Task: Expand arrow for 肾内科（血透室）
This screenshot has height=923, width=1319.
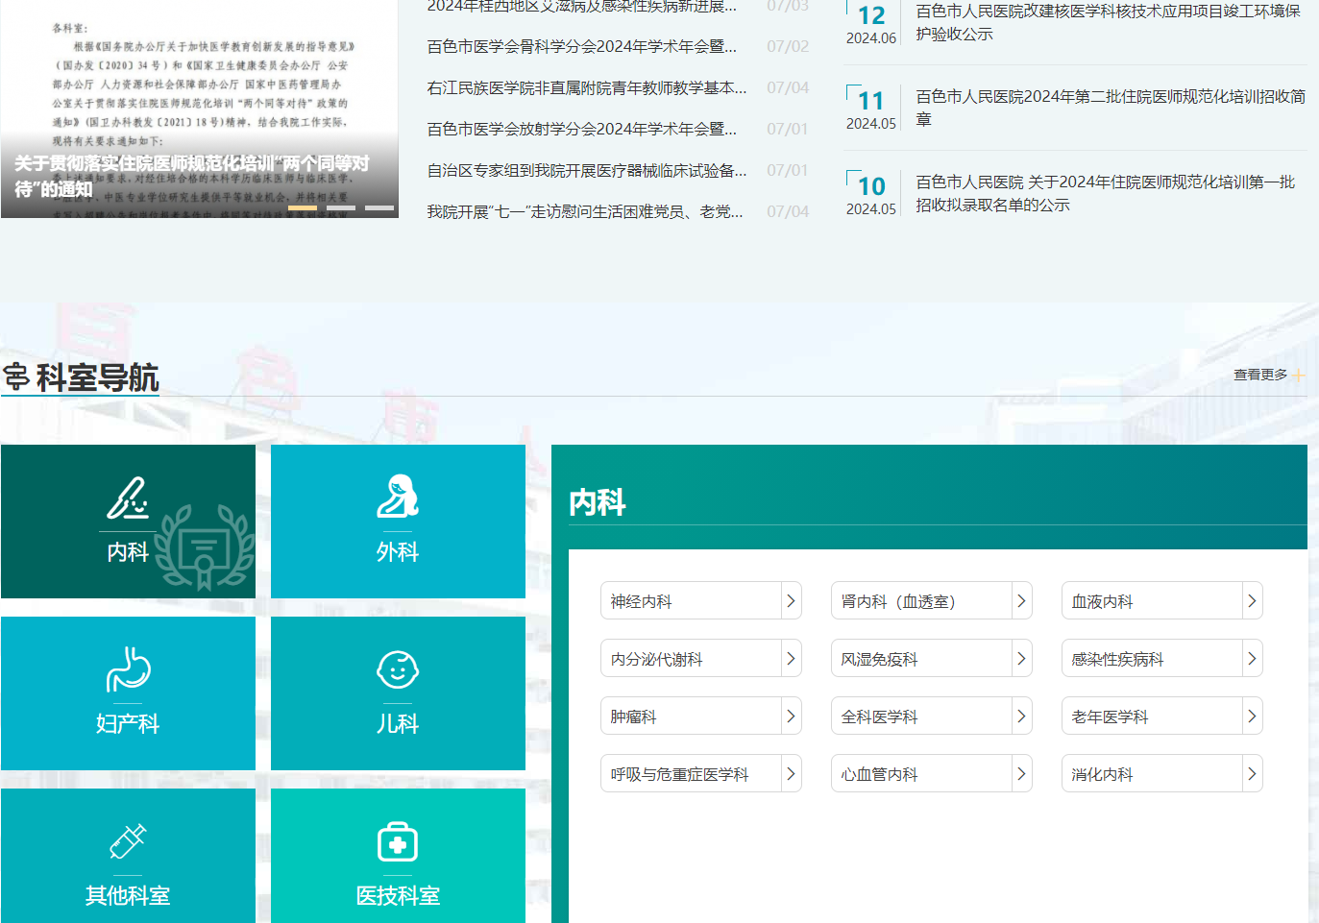Action: click(x=1021, y=601)
